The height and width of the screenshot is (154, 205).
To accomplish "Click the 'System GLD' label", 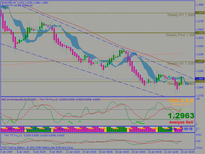I will pyautogui.click(x=181, y=104).
